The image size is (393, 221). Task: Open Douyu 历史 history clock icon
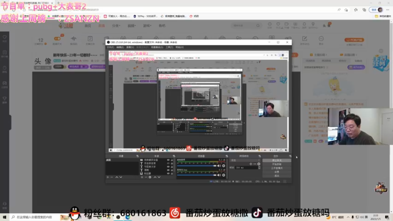pyautogui.click(x=270, y=24)
